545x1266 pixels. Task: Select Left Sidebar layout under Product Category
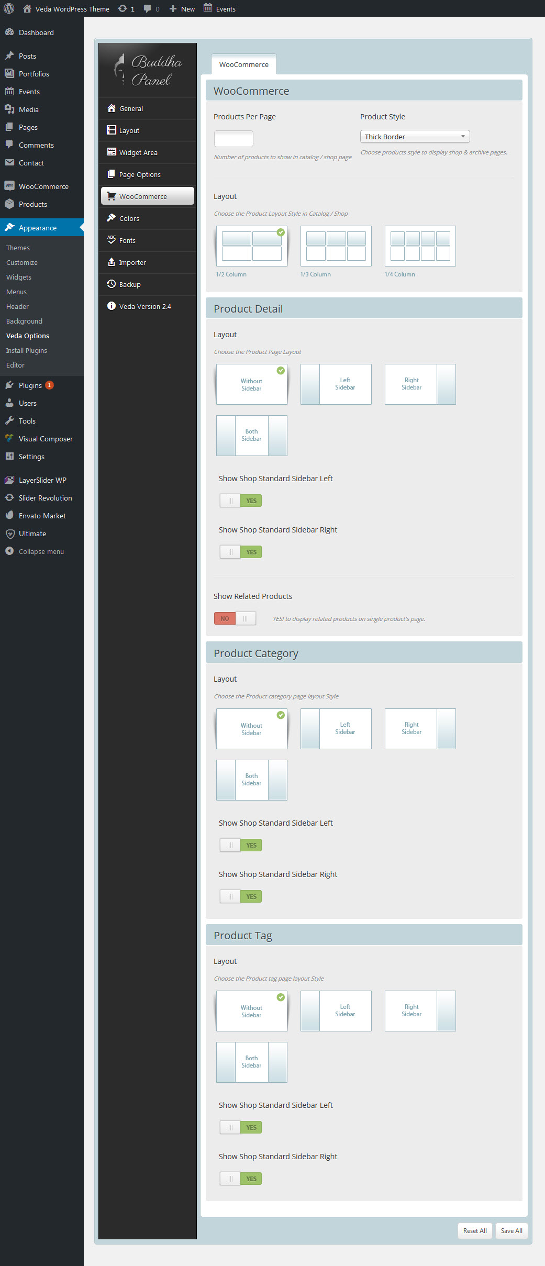point(336,729)
